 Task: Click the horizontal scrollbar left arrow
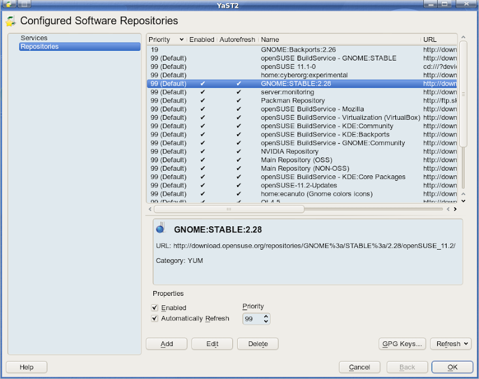[x=150, y=209]
